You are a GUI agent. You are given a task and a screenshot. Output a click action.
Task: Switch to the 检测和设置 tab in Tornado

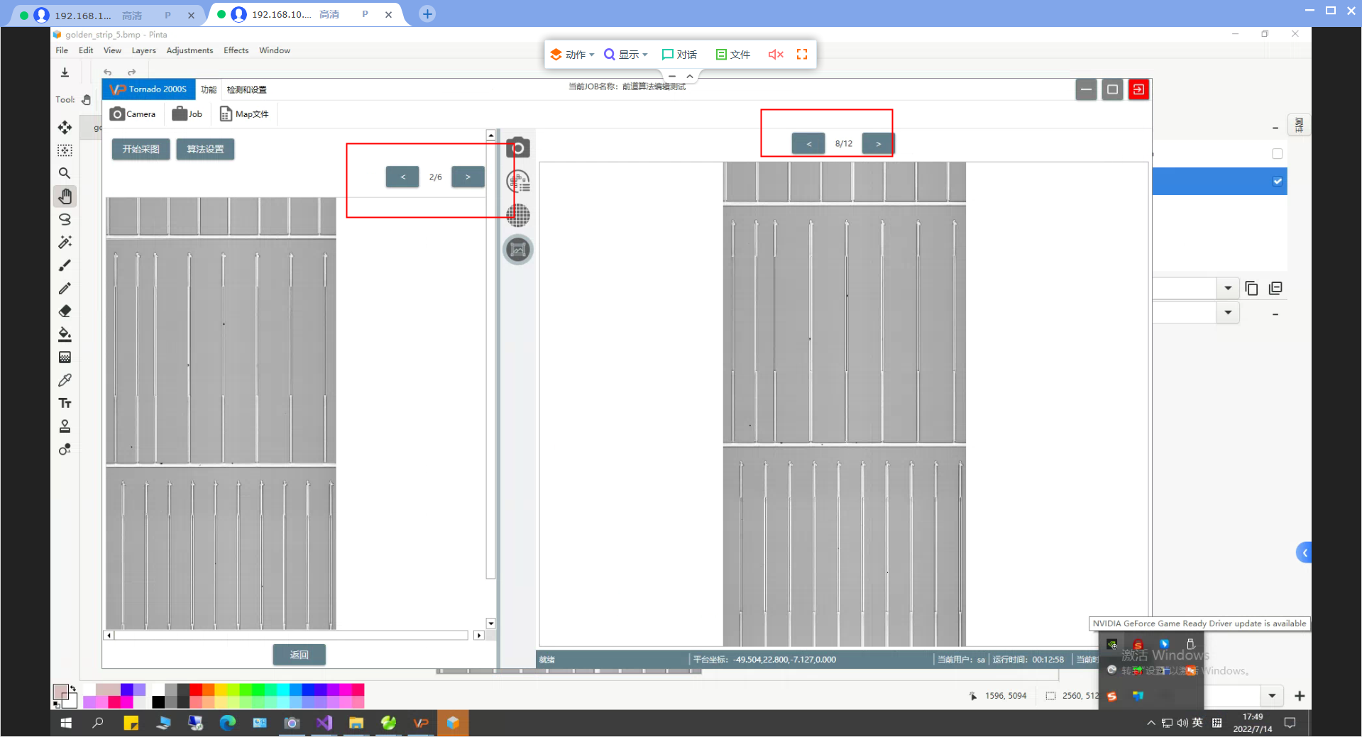coord(246,89)
